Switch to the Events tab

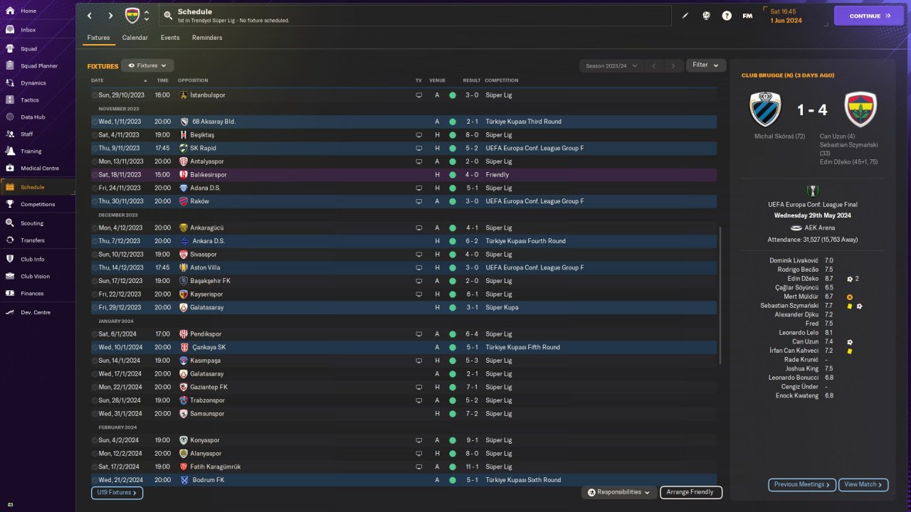(170, 38)
